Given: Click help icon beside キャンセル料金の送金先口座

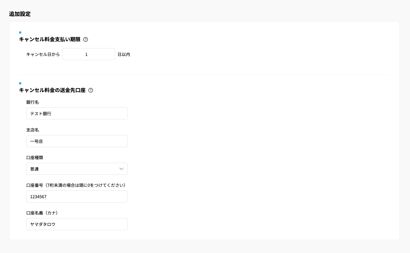Looking at the screenshot, I should point(91,90).
